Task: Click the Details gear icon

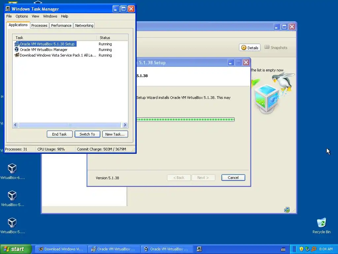Action: point(244,48)
